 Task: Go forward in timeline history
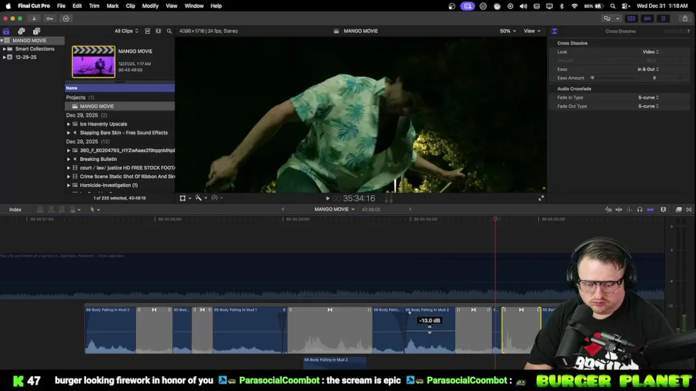pyautogui.click(x=410, y=209)
